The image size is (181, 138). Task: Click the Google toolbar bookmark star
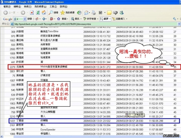(x=59, y=19)
